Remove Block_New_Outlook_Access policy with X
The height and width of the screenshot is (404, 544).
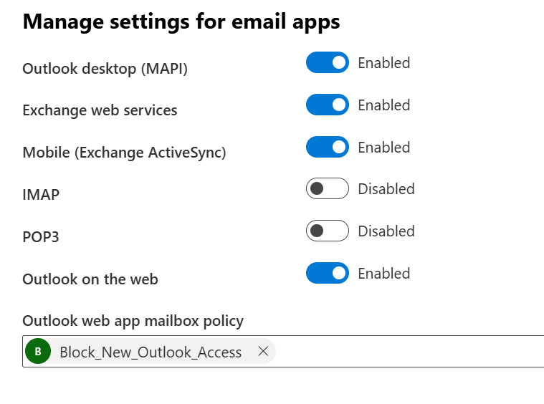click(263, 351)
